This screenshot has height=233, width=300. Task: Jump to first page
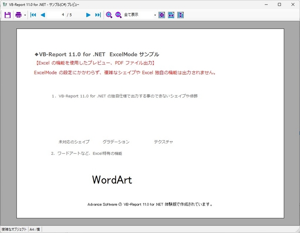point(33,15)
